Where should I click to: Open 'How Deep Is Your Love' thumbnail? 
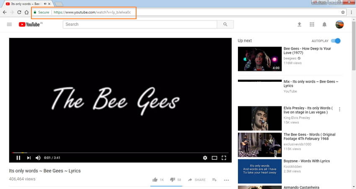260,59
